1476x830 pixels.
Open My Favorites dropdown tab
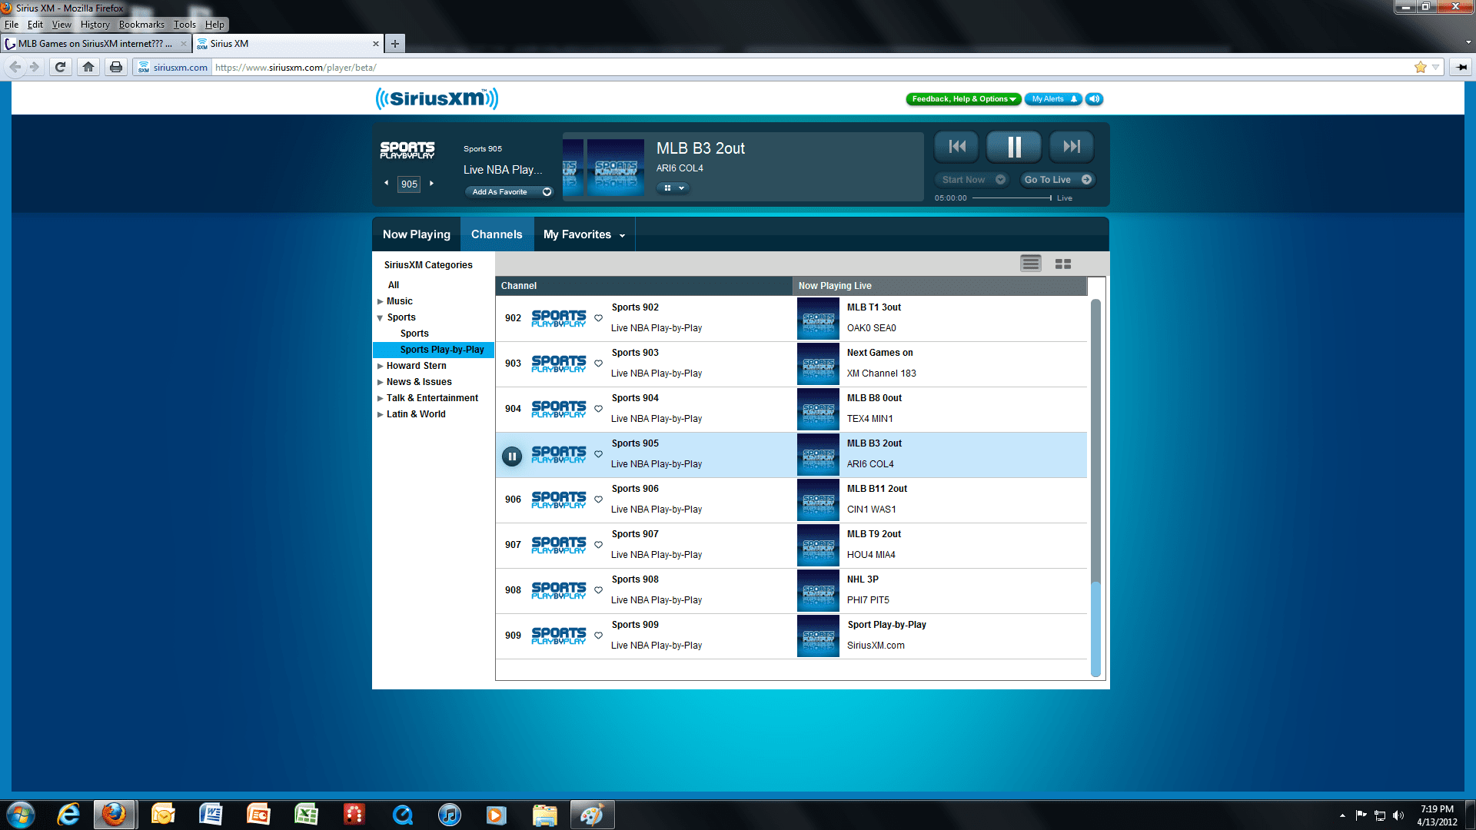pyautogui.click(x=584, y=234)
